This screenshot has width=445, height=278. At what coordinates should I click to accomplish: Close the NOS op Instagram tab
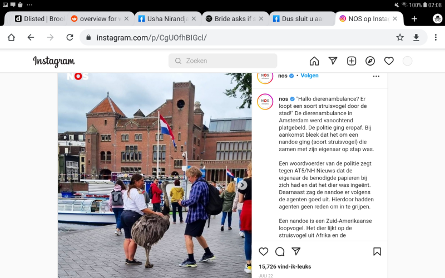tap(395, 19)
